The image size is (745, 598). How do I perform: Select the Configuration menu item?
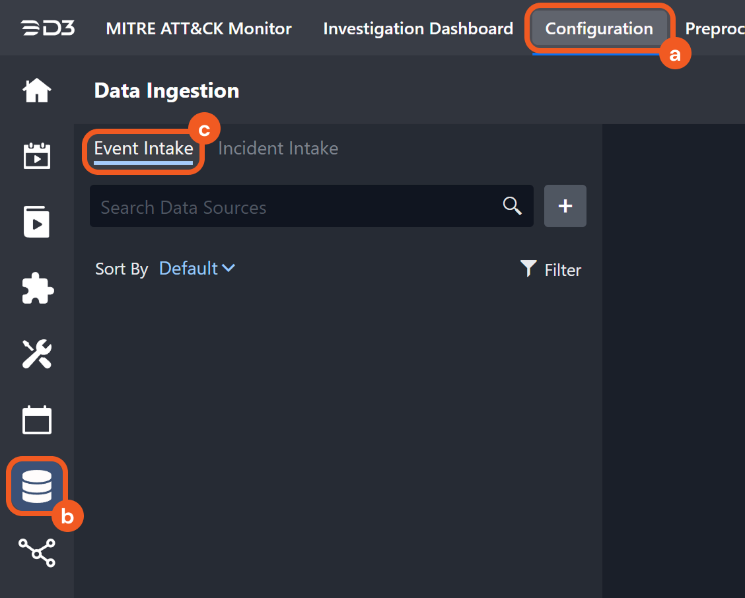pos(599,29)
